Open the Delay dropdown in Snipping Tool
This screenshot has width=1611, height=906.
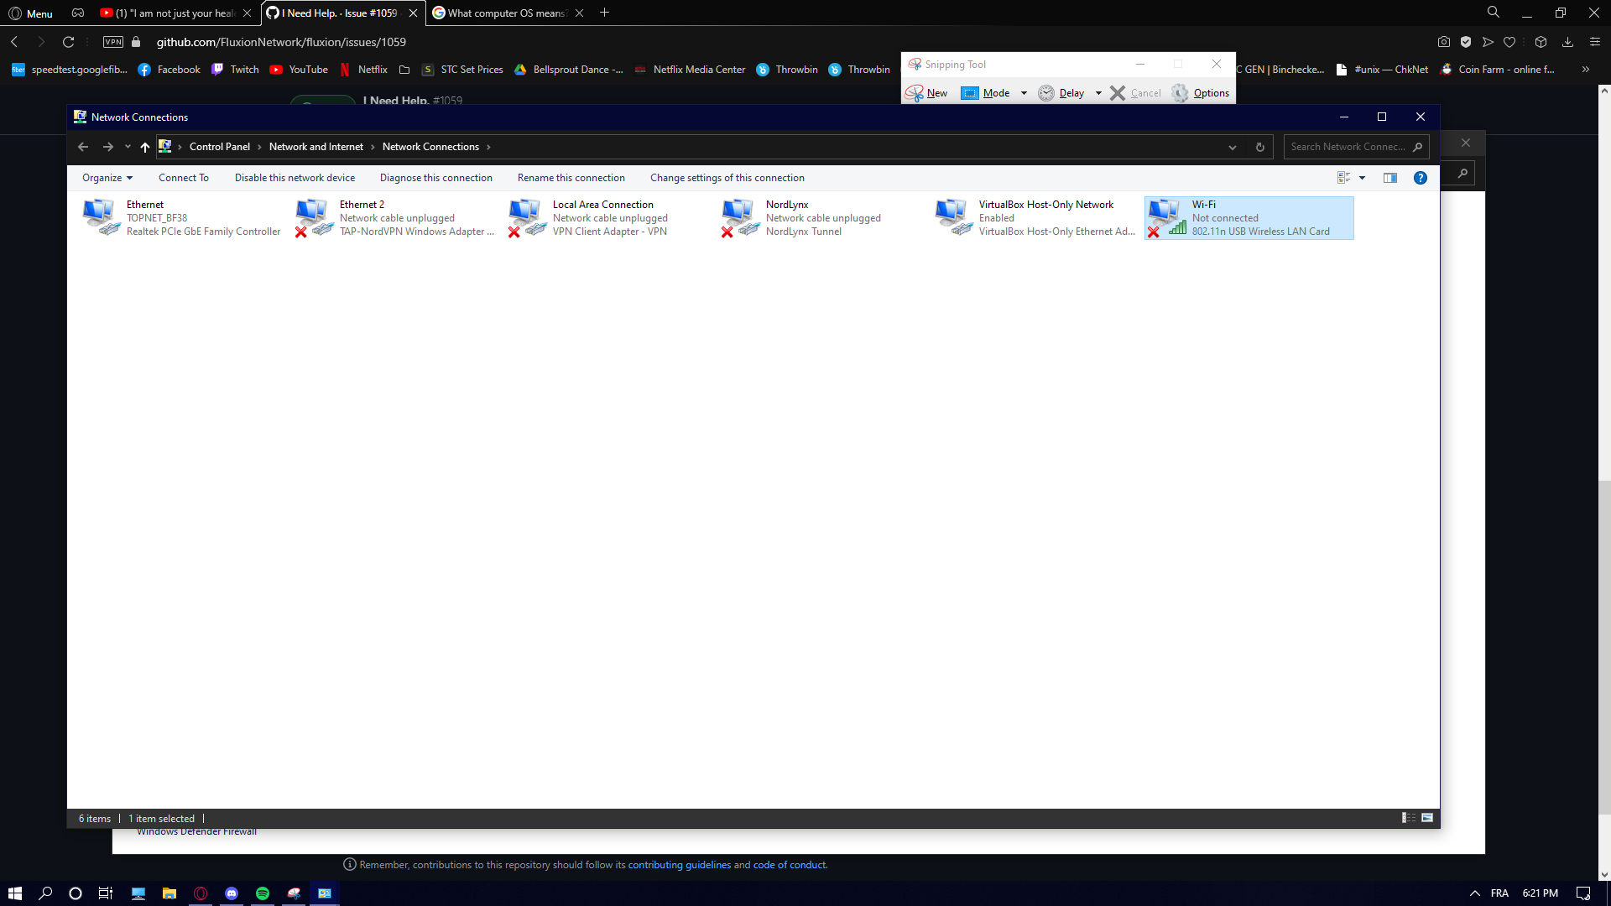(1098, 92)
